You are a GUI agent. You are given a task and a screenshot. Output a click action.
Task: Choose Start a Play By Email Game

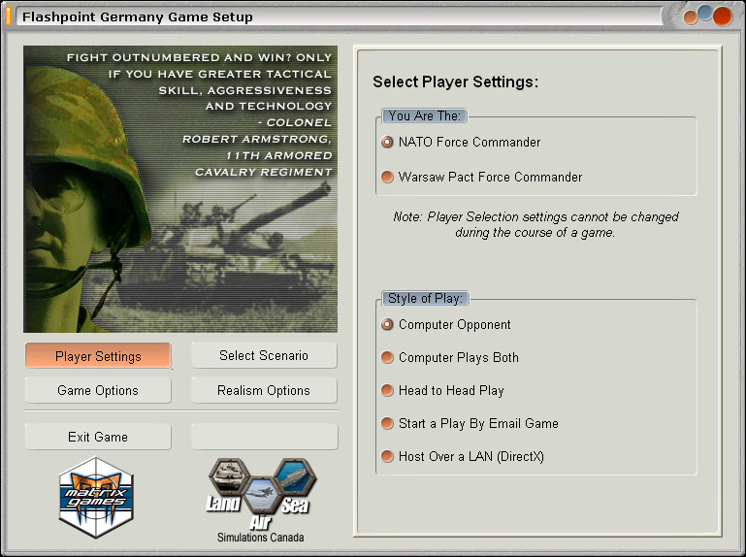pyautogui.click(x=387, y=423)
